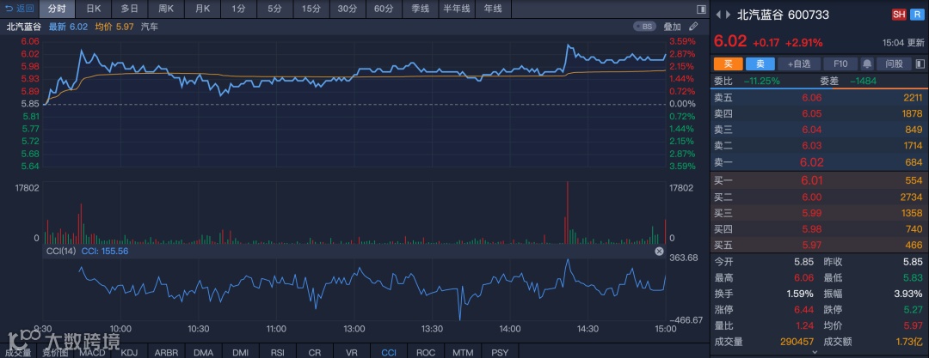
Task: Select the DMI indicator tab
Action: 240,352
